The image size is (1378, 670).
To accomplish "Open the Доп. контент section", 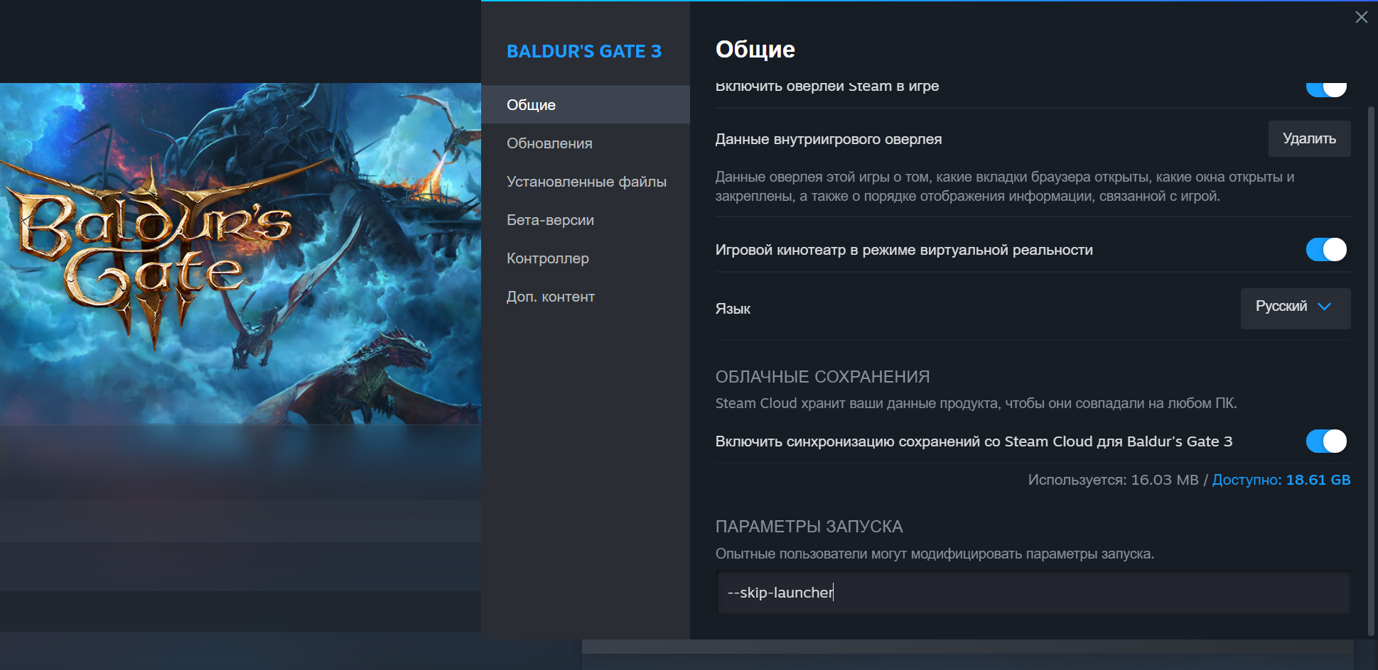I will click(586, 297).
